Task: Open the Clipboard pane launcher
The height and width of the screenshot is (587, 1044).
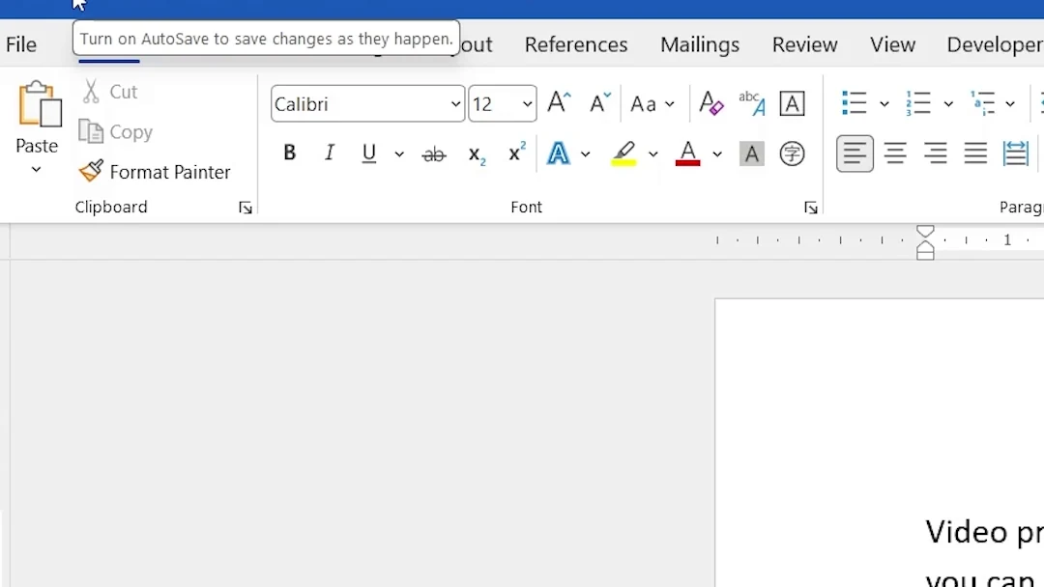Action: [x=245, y=209]
